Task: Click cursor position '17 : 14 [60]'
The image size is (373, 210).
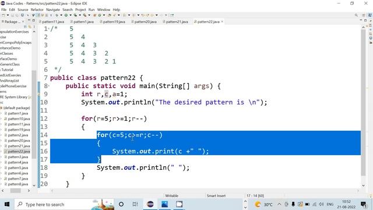Action: 255,196
